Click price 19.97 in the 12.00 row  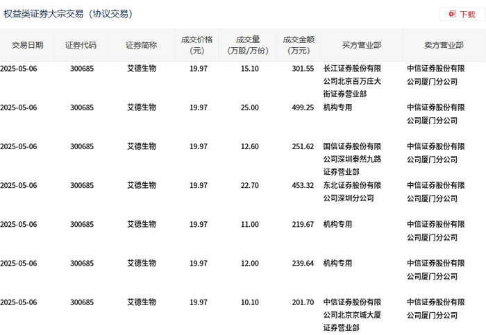coord(199,264)
